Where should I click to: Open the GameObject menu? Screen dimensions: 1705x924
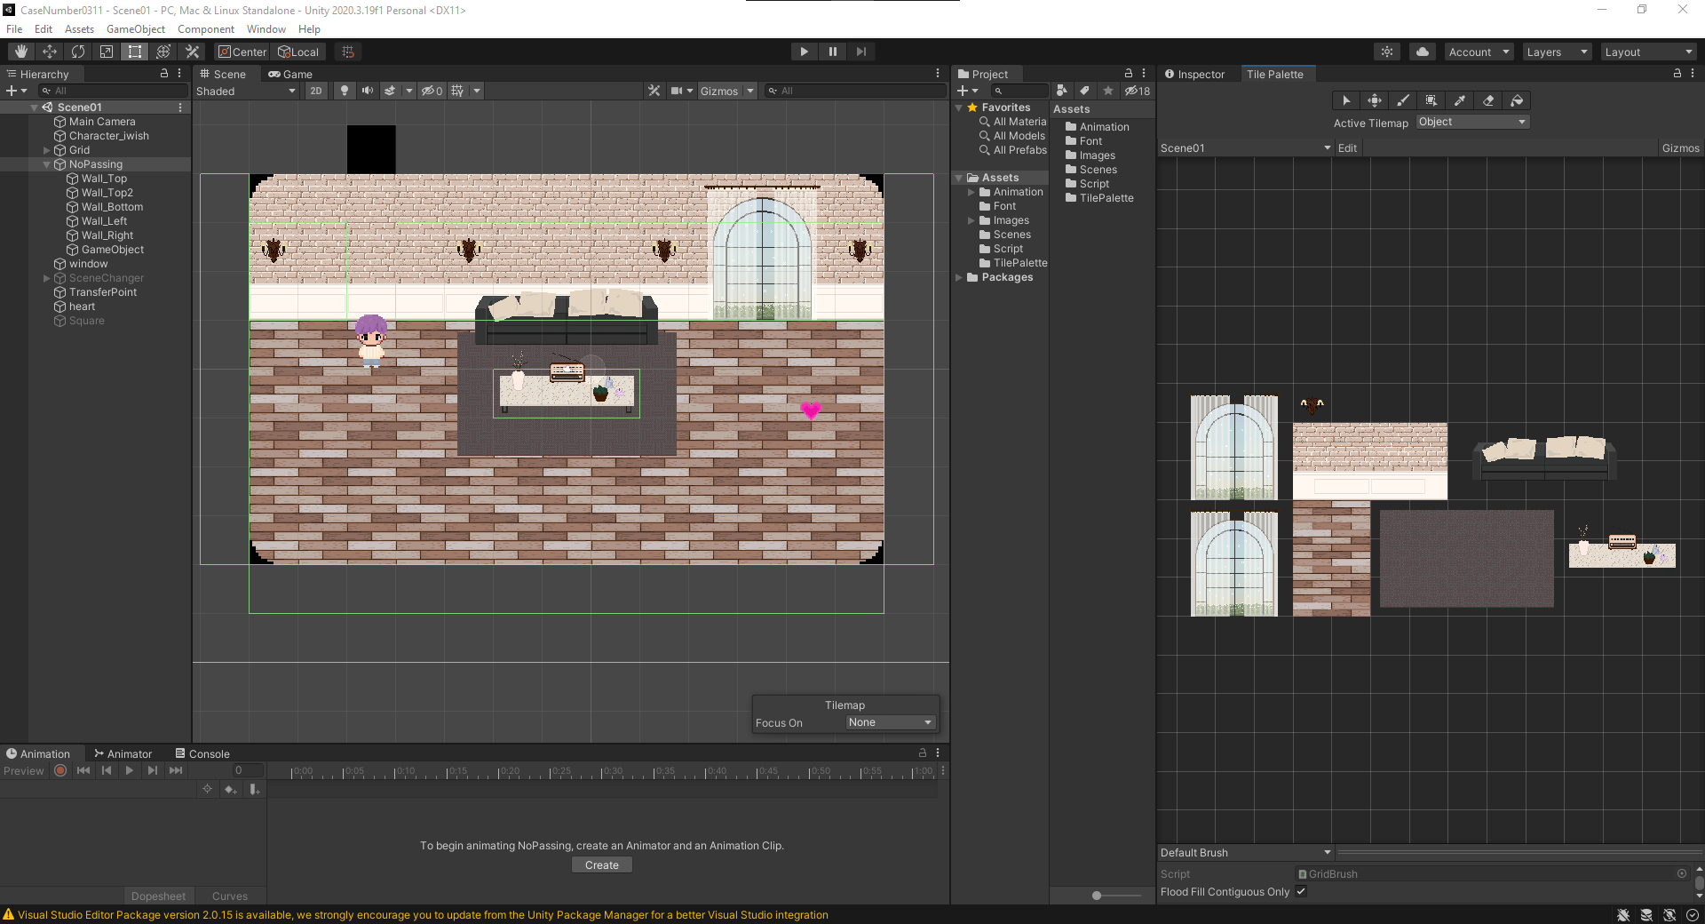[135, 29]
